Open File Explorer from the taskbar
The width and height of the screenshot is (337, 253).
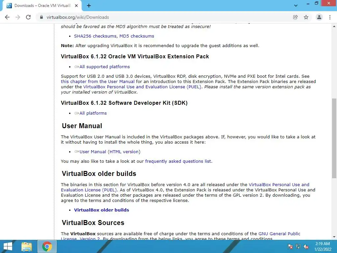point(27,246)
